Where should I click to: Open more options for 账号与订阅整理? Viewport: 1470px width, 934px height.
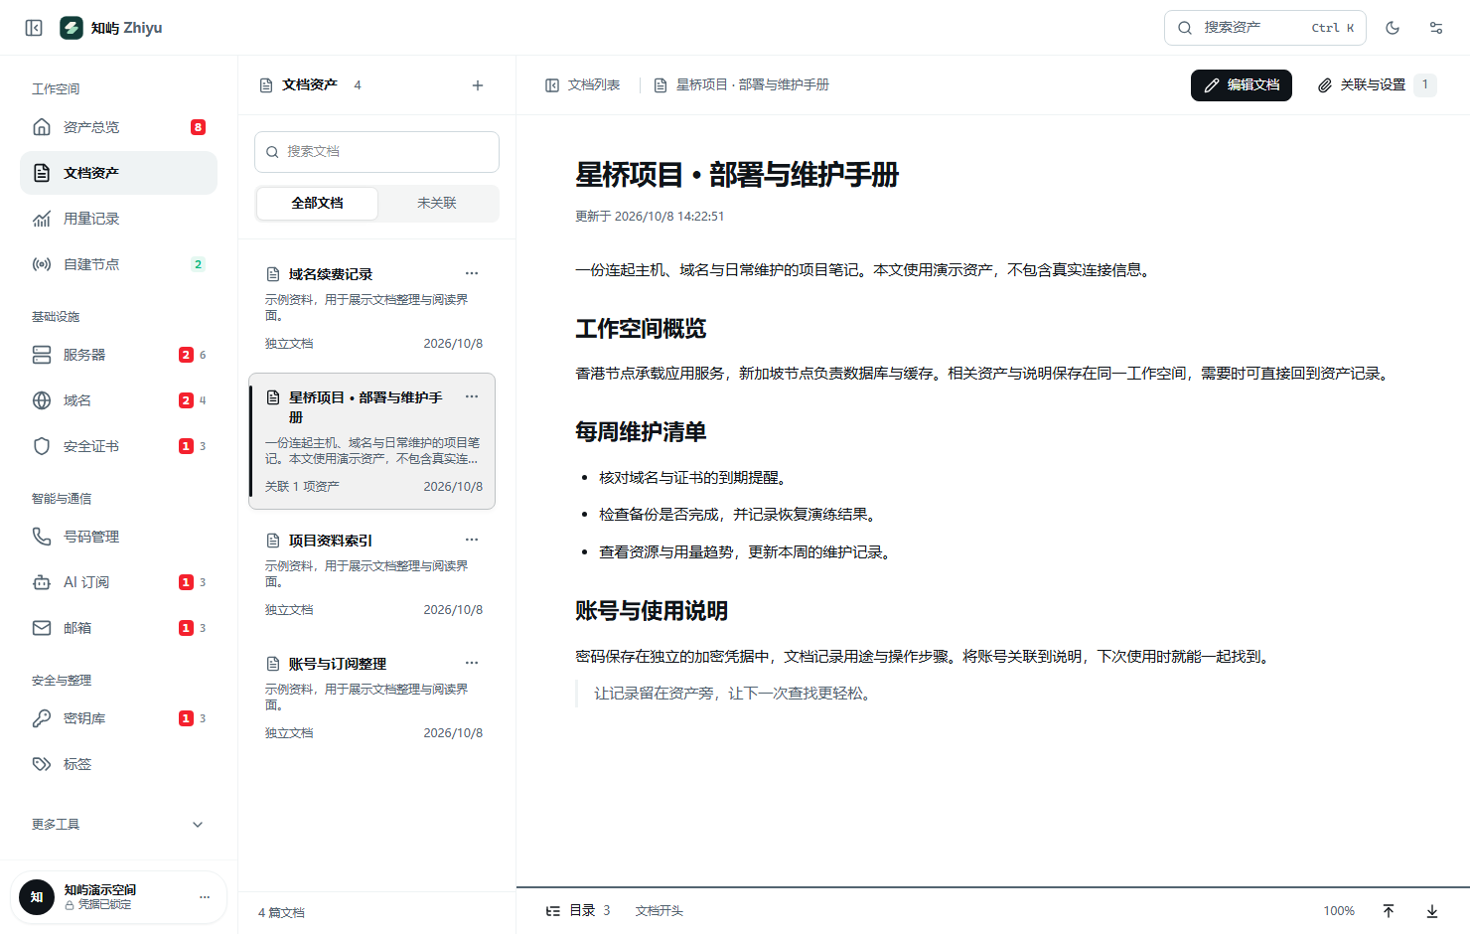click(x=472, y=663)
